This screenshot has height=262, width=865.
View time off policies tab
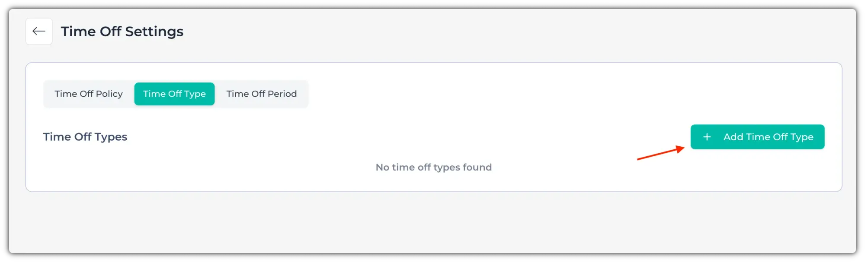(x=89, y=94)
